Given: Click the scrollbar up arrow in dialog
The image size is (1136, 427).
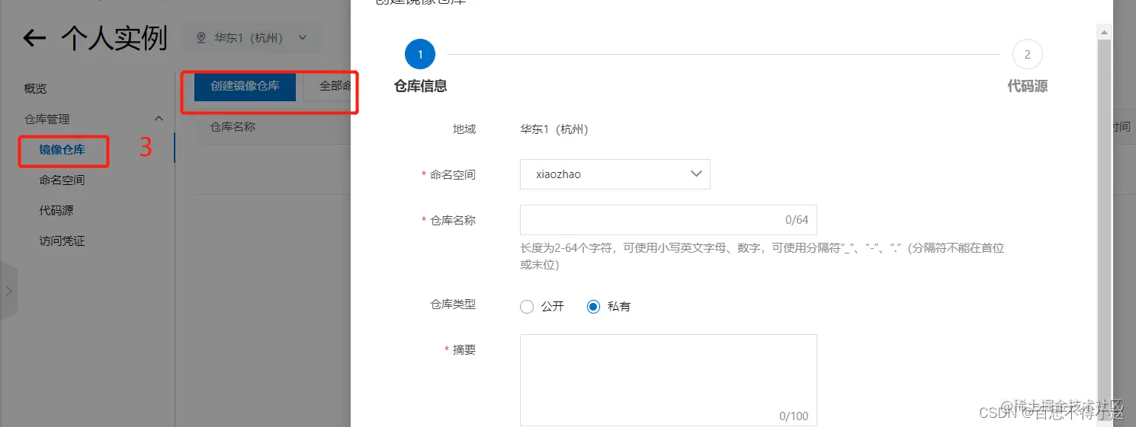Looking at the screenshot, I should [x=1103, y=31].
